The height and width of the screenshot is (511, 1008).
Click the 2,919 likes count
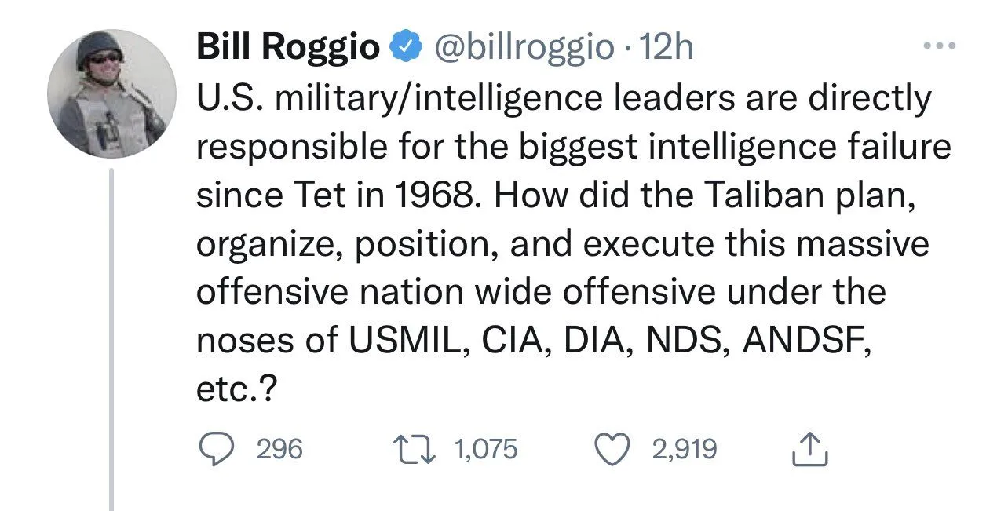(x=685, y=449)
